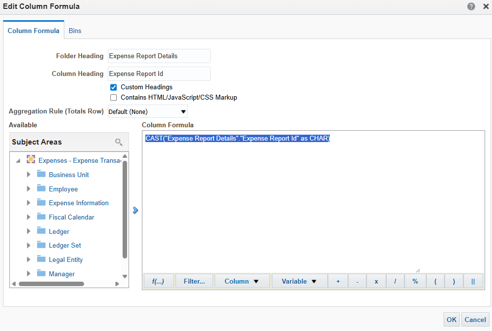Click the Folder Heading input field

159,56
